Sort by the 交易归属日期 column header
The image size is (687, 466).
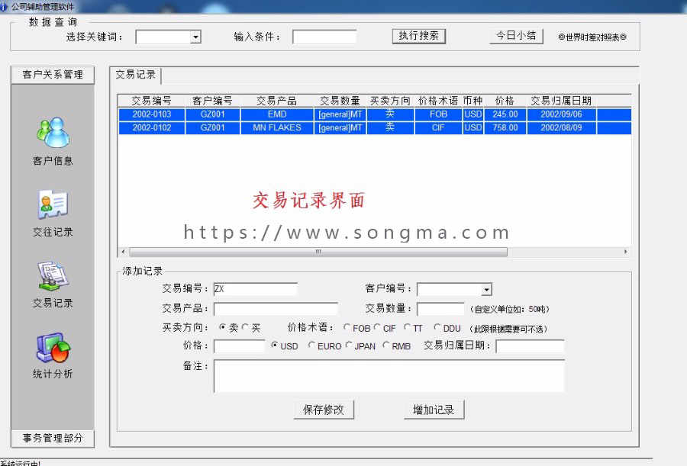pyautogui.click(x=561, y=101)
